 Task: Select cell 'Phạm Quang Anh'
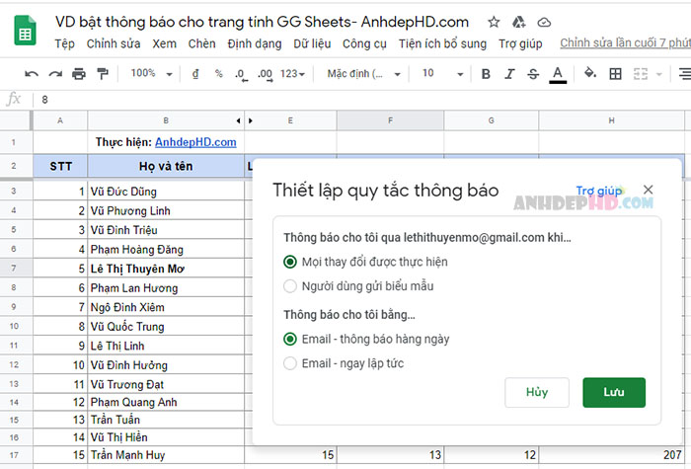coord(166,402)
